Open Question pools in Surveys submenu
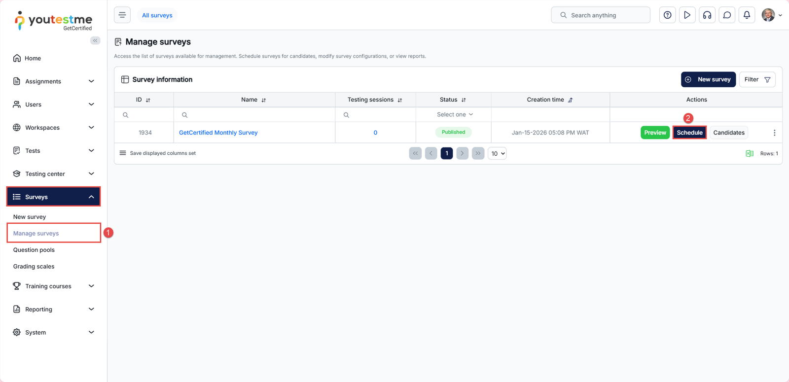The width and height of the screenshot is (789, 382). click(x=34, y=250)
